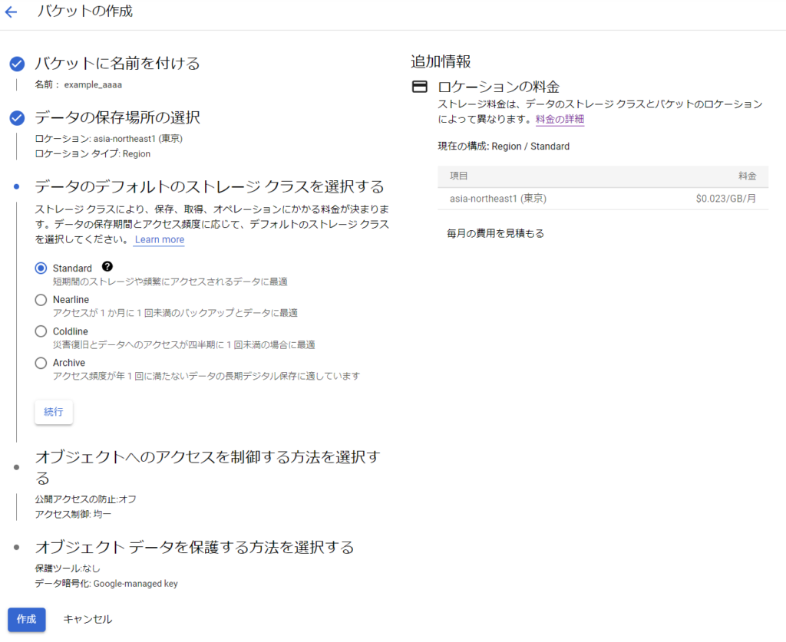The image size is (786, 642).
Task: Select the Standard storage class
Action: point(41,268)
